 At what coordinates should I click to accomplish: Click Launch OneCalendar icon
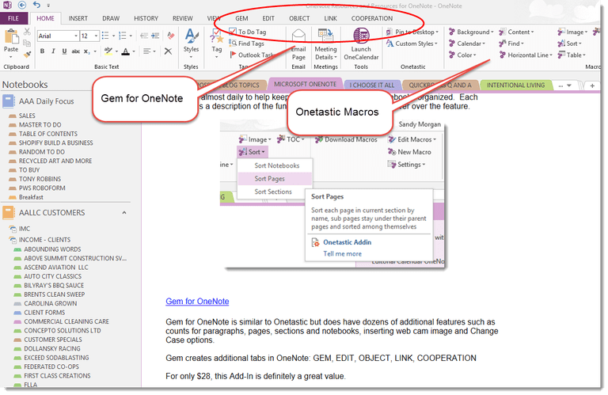pos(361,36)
